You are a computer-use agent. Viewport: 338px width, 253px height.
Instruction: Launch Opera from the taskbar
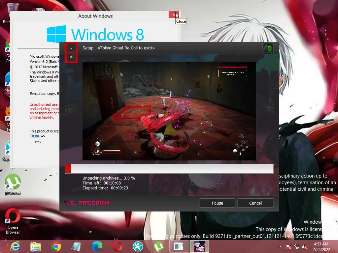click(x=117, y=246)
